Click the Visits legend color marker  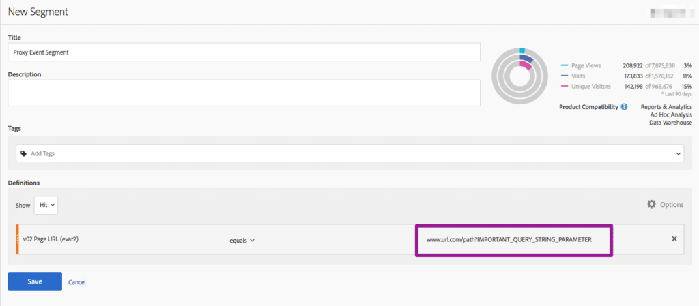point(564,76)
